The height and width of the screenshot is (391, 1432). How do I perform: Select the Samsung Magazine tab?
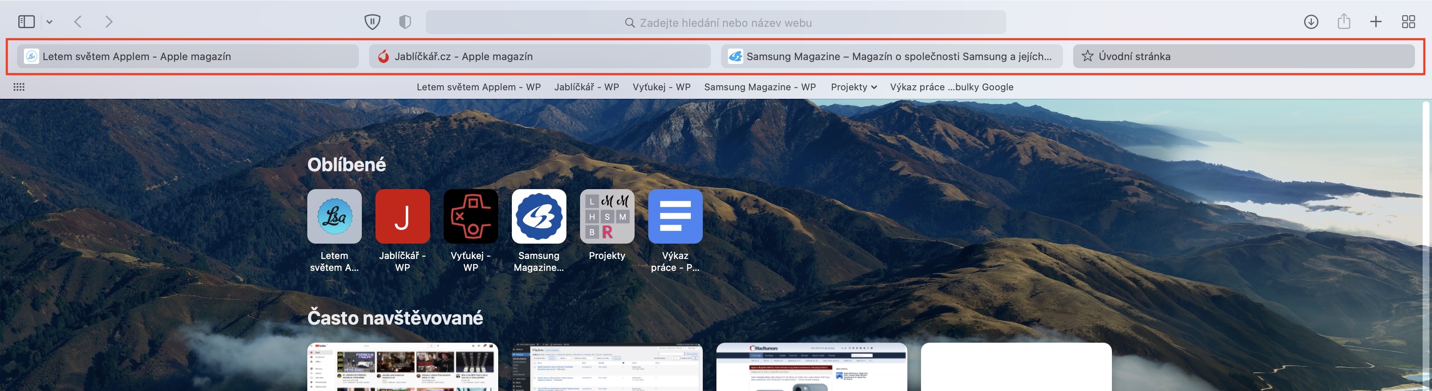tap(892, 56)
